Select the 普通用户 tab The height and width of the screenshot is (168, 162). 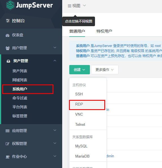pyautogui.click(x=77, y=31)
